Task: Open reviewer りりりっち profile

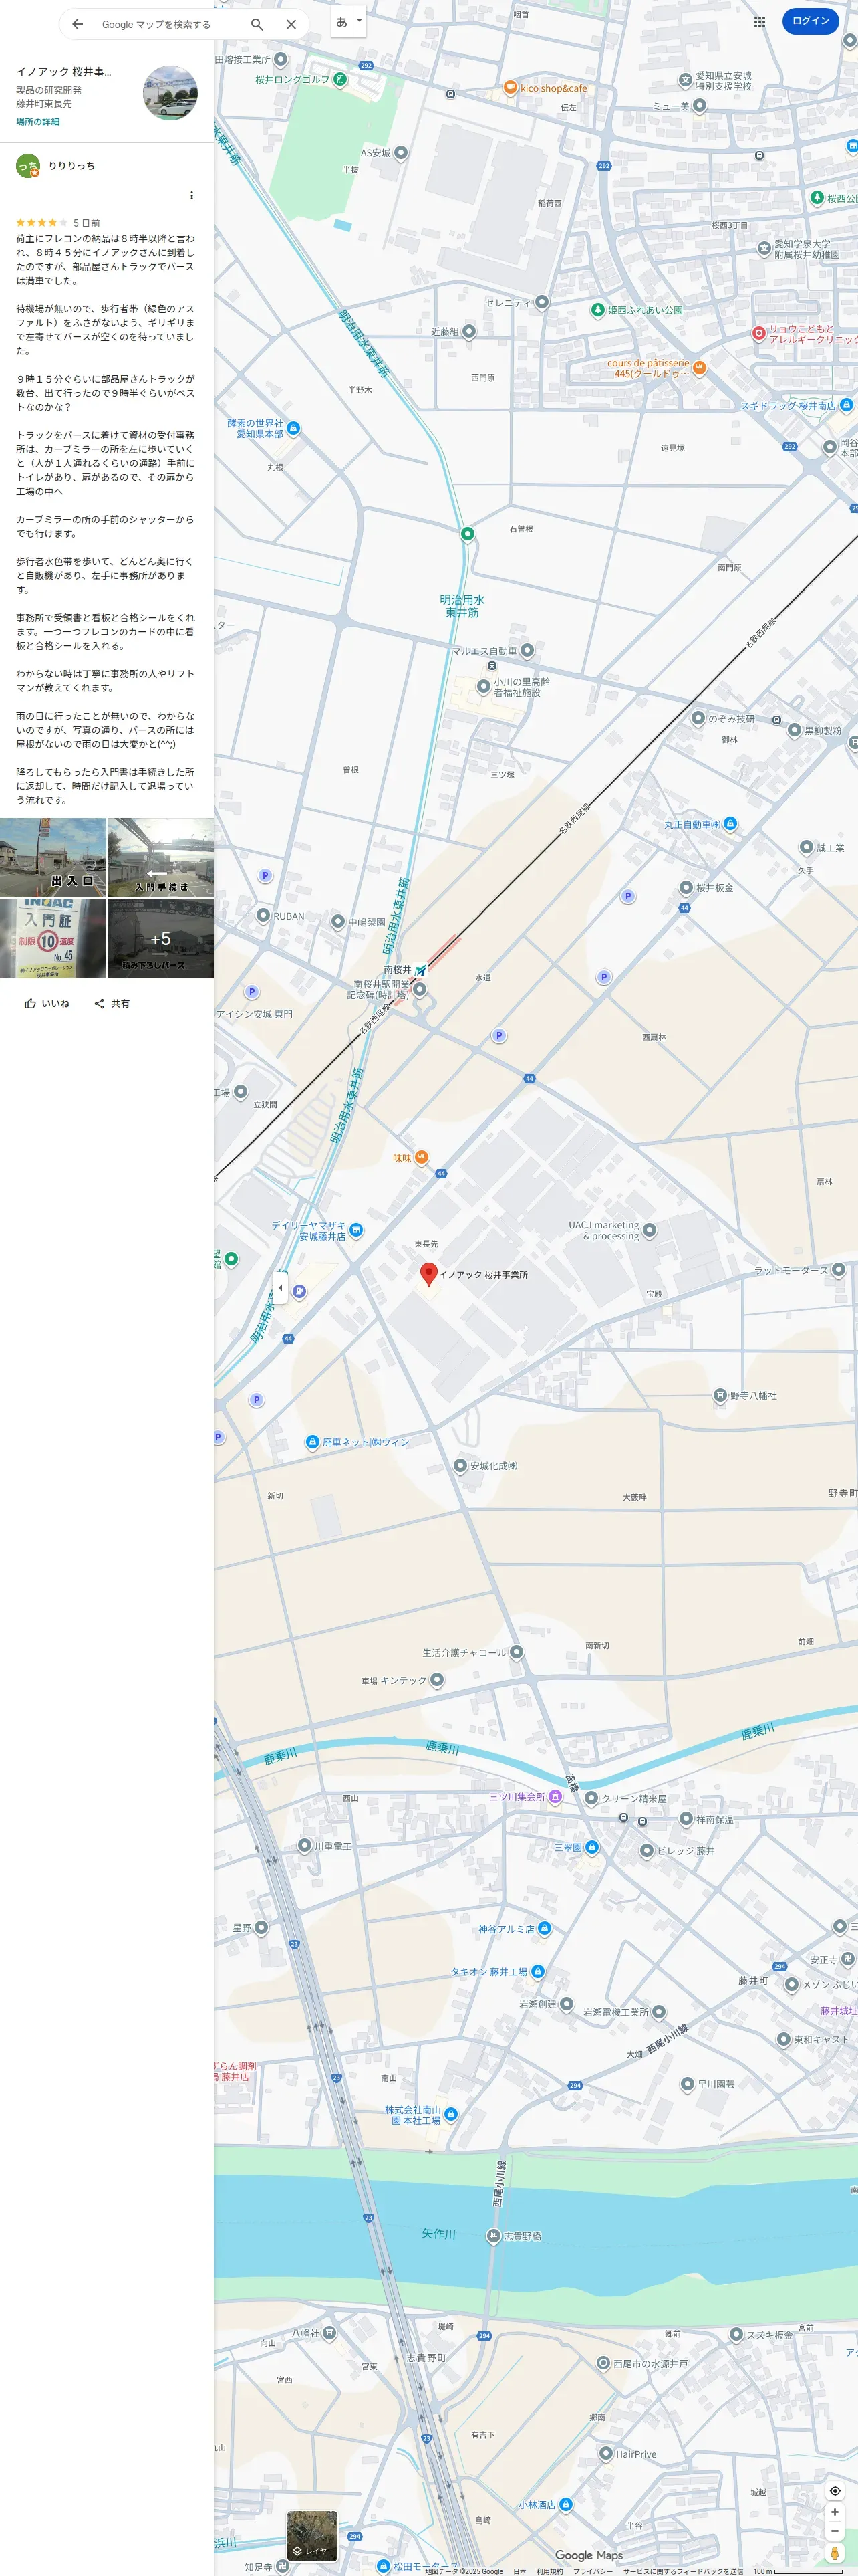Action: (x=72, y=166)
